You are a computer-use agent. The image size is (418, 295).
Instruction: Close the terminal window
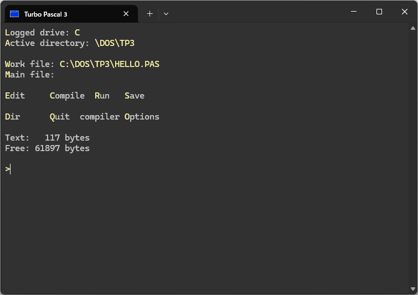pos(404,12)
